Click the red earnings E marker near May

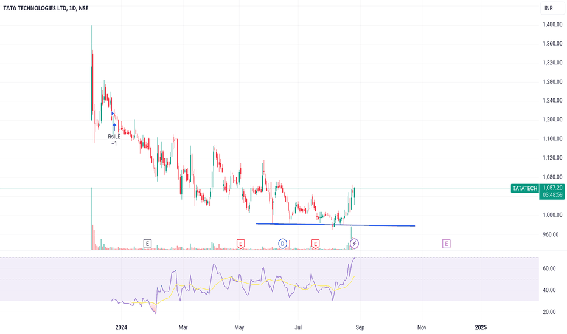240,244
